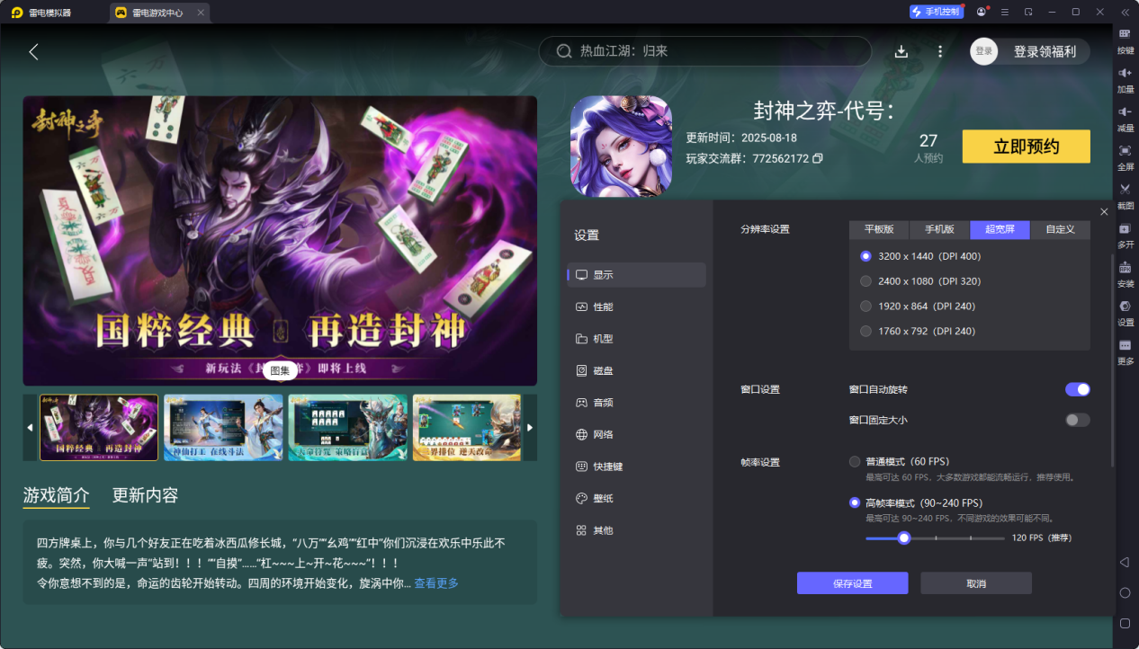Click the search field 热血江湖:归来
The height and width of the screenshot is (649, 1139).
[x=705, y=51]
